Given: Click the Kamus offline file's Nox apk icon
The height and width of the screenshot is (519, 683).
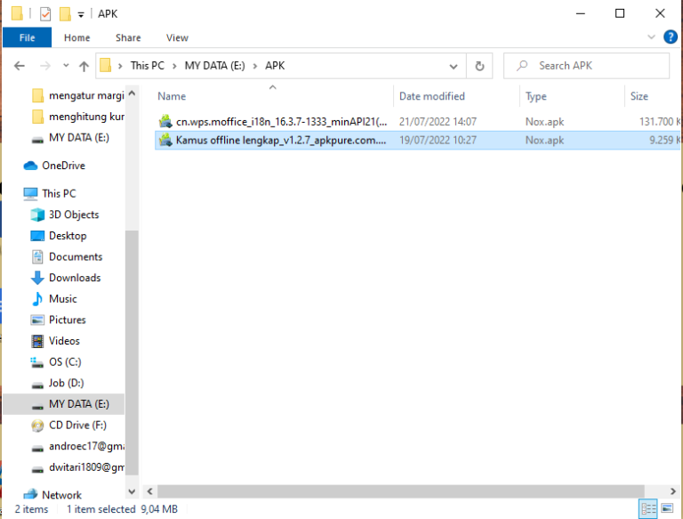Looking at the screenshot, I should [x=165, y=140].
